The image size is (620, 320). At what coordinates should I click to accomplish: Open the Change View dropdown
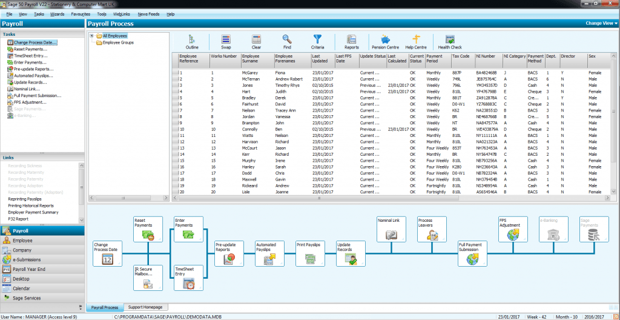[x=601, y=24]
